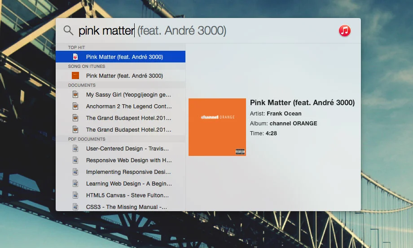Select Pink Matter under Song on iTunes
413x248 pixels.
click(121, 75)
